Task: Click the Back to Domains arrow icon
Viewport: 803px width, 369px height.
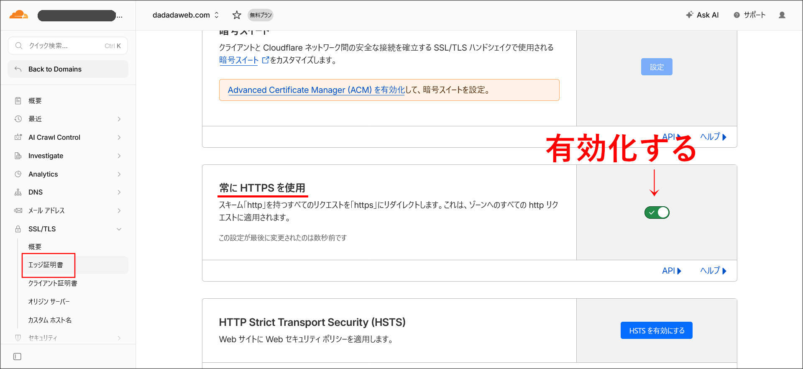Action: click(18, 69)
